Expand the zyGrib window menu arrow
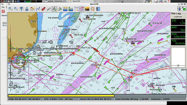 point(2,4)
